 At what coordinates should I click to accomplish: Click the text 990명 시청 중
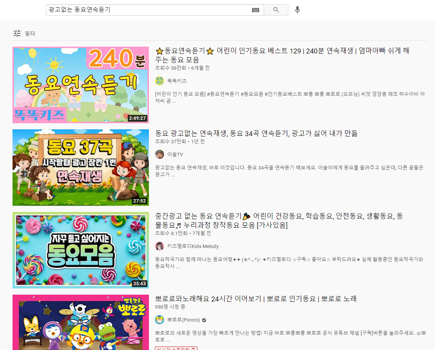pos(171,307)
